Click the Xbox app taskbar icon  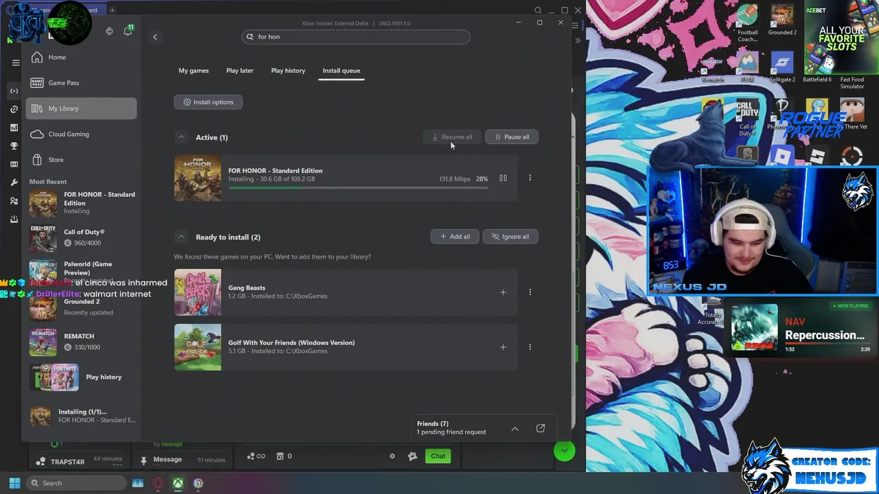pos(178,483)
